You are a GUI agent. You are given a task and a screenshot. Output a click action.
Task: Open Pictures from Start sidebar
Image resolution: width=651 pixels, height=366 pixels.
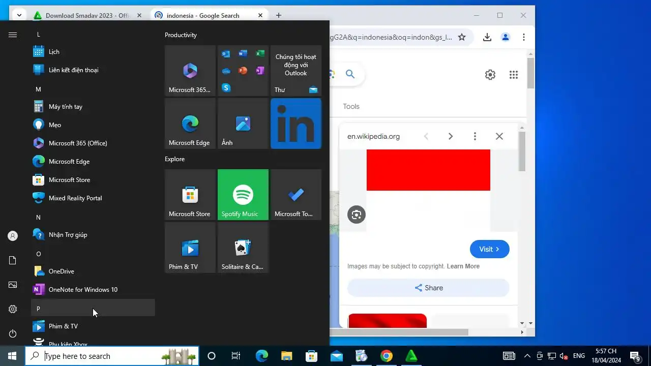pyautogui.click(x=13, y=285)
